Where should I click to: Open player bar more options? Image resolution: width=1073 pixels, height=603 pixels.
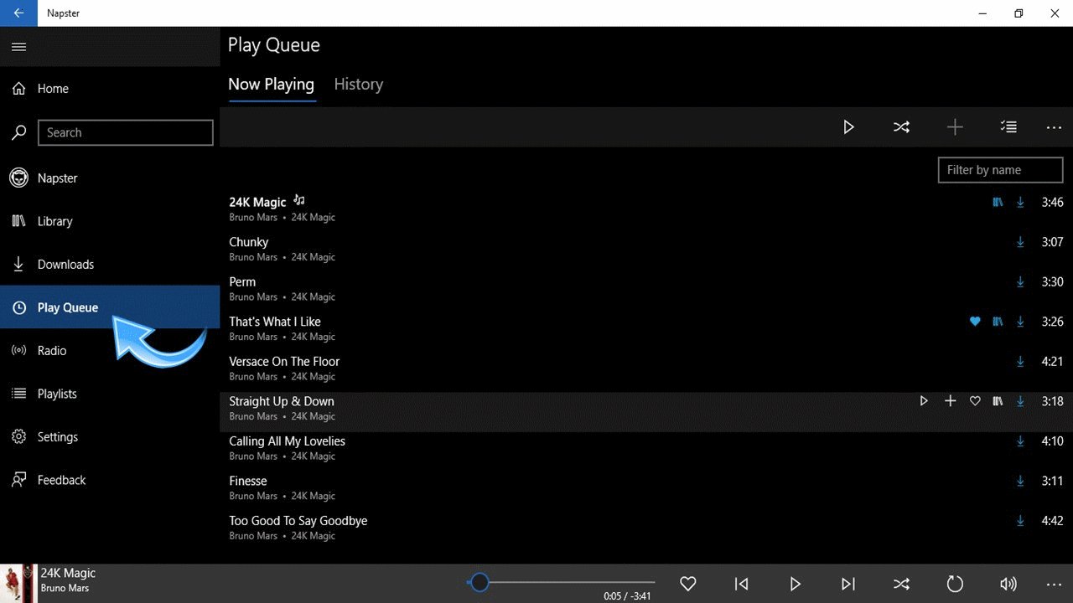tap(1055, 584)
